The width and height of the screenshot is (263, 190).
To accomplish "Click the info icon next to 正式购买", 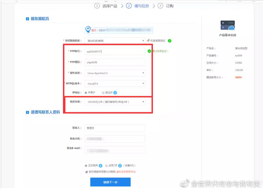I will pyautogui.click(x=101, y=166).
